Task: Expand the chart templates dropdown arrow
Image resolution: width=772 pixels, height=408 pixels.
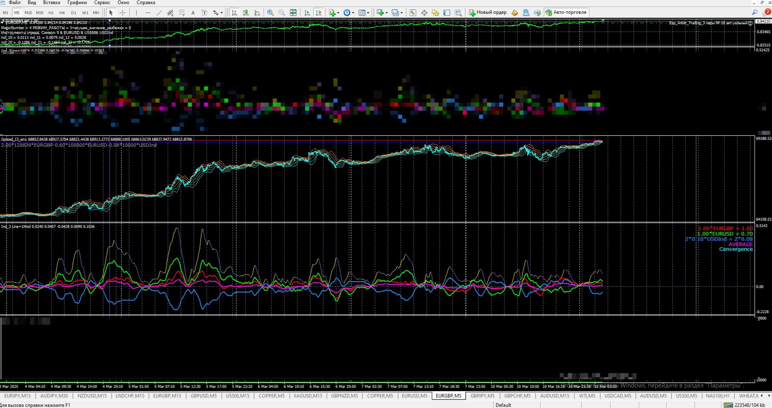Action: click(368, 13)
